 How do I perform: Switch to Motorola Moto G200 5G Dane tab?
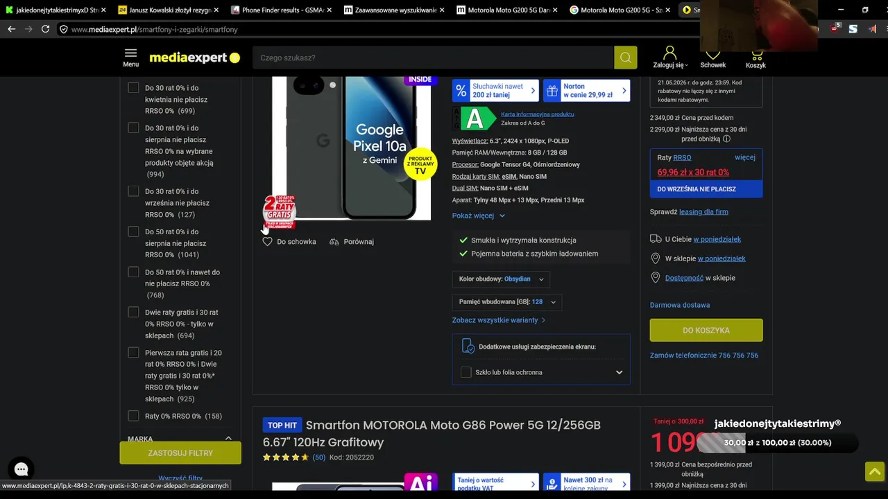[506, 10]
